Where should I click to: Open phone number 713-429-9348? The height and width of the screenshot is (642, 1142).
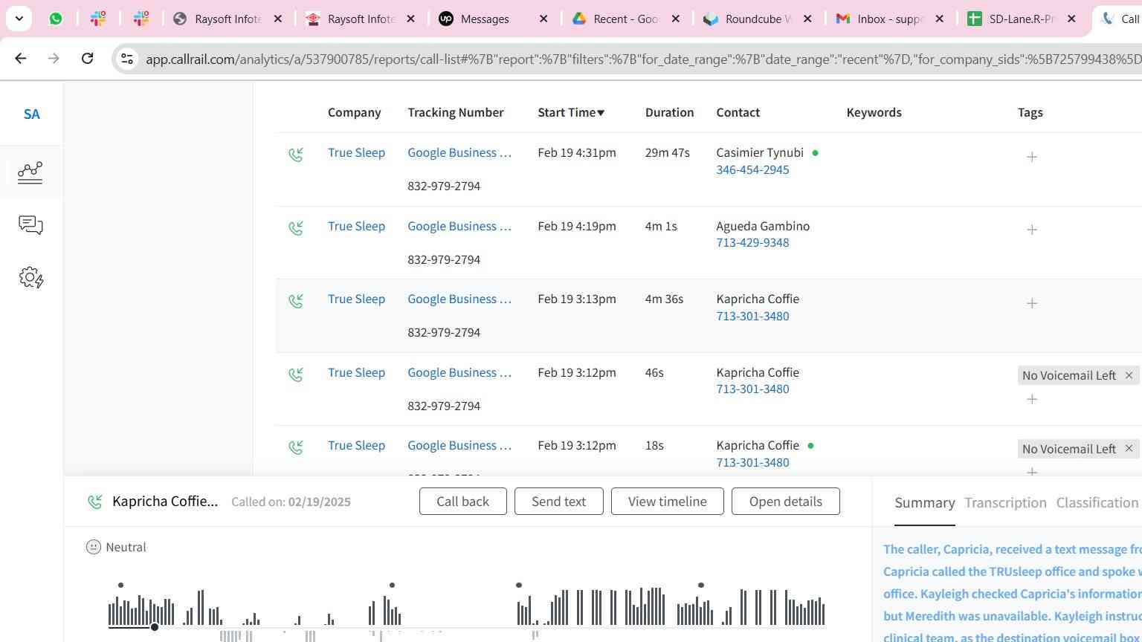[x=752, y=242]
